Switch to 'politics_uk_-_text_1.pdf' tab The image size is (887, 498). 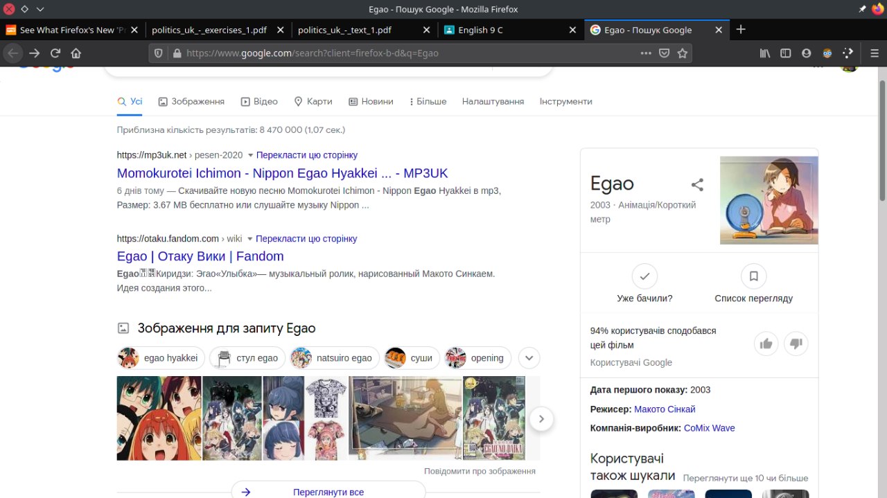click(344, 30)
